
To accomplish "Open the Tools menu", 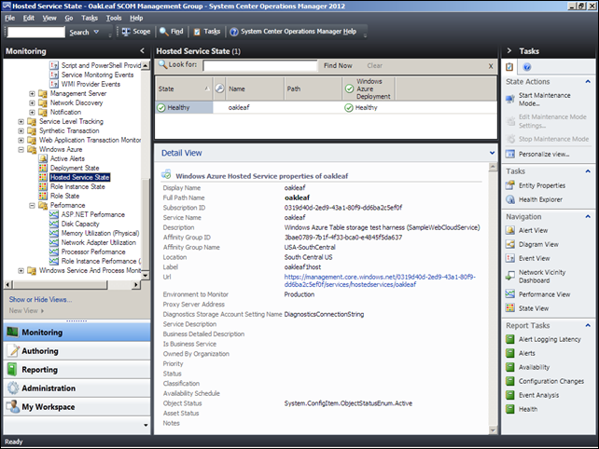I will pos(114,18).
